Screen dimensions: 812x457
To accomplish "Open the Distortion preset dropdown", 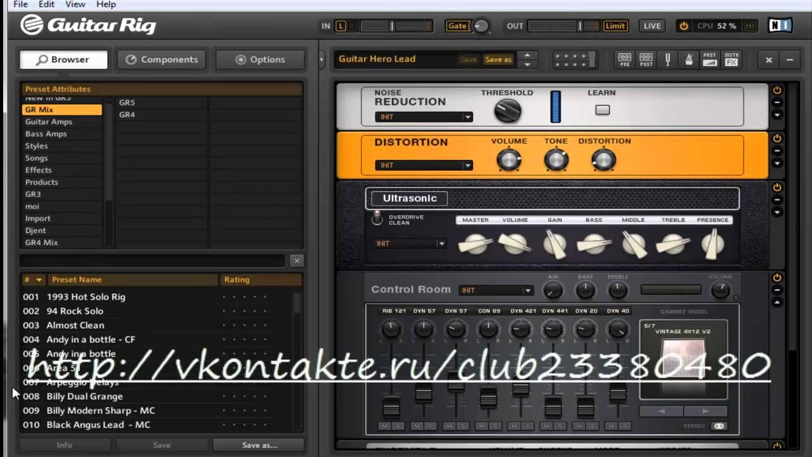I will (x=424, y=165).
